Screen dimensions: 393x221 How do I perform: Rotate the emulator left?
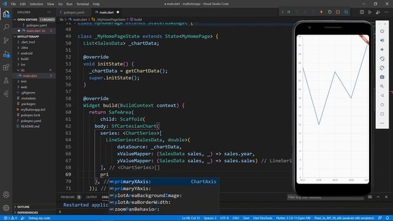click(x=382, y=59)
